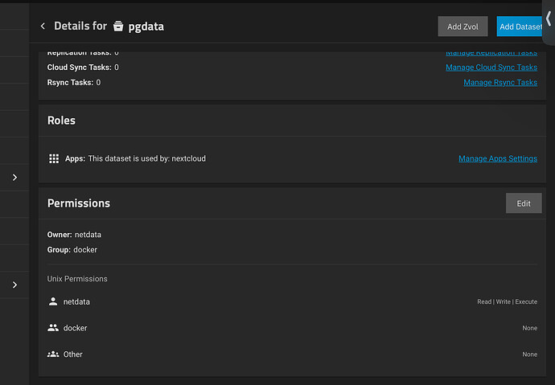Click the Add Dataset button

pos(520,27)
